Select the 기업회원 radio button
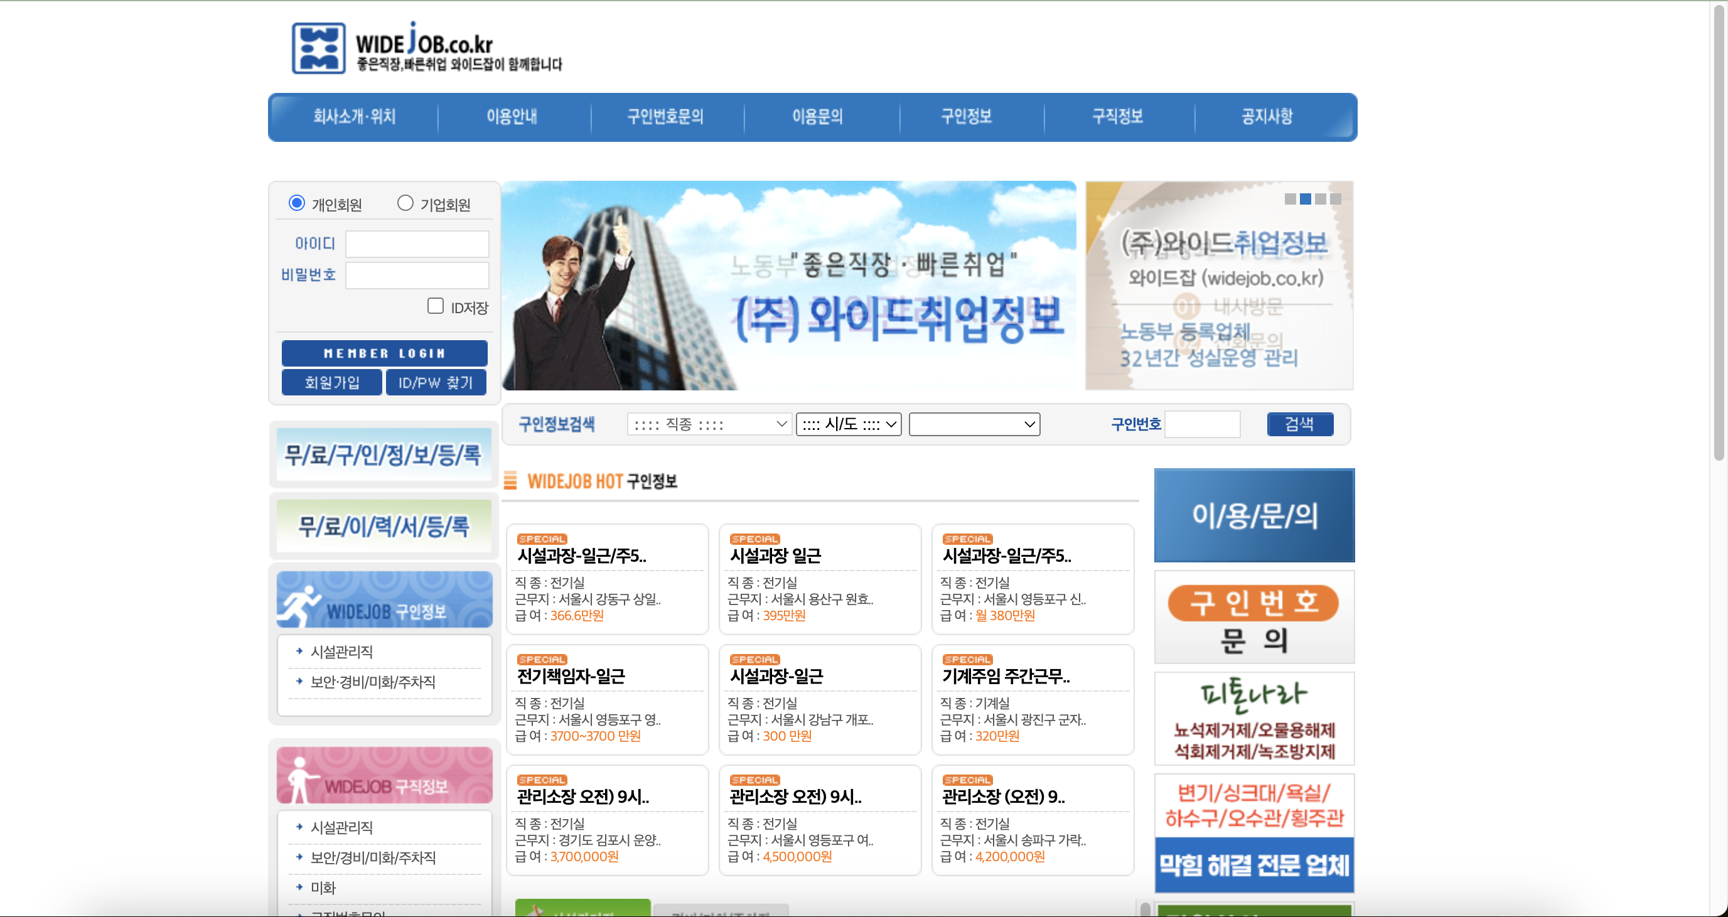The height and width of the screenshot is (917, 1728). (405, 203)
